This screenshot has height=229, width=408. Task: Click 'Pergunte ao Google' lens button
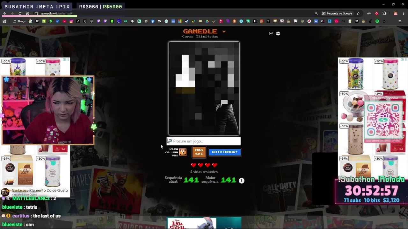337,13
